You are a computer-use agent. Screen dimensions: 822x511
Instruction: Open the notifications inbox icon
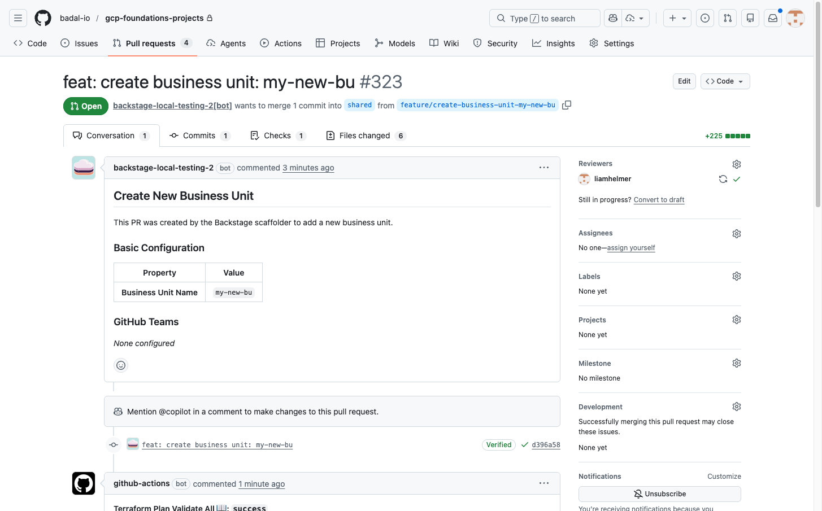coord(773,18)
